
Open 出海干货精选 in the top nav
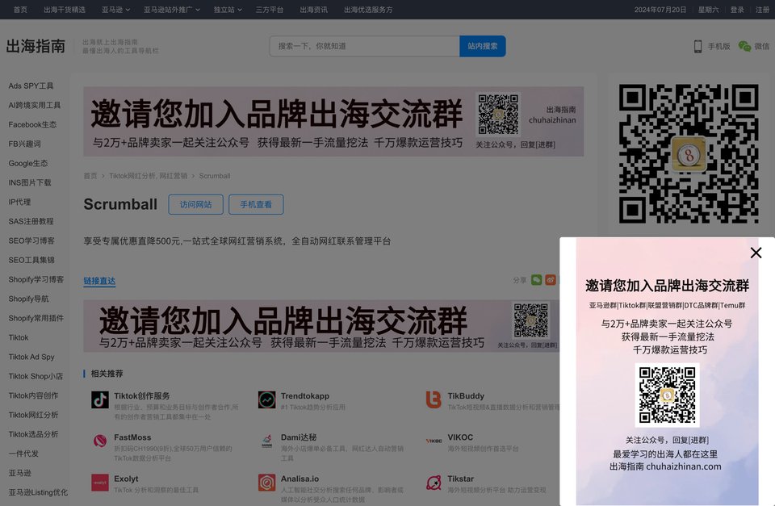click(x=65, y=10)
